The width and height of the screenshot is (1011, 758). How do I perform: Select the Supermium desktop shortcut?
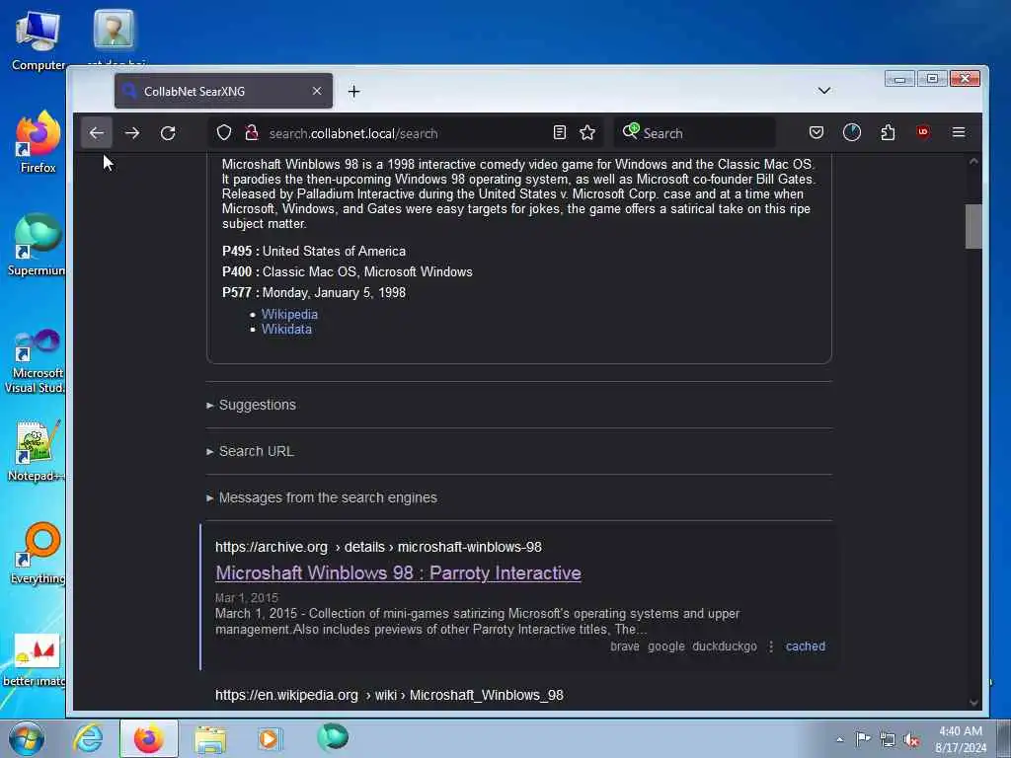coord(37,245)
